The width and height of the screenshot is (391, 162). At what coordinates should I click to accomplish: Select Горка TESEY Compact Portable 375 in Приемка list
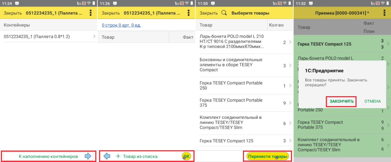[x=342, y=125]
